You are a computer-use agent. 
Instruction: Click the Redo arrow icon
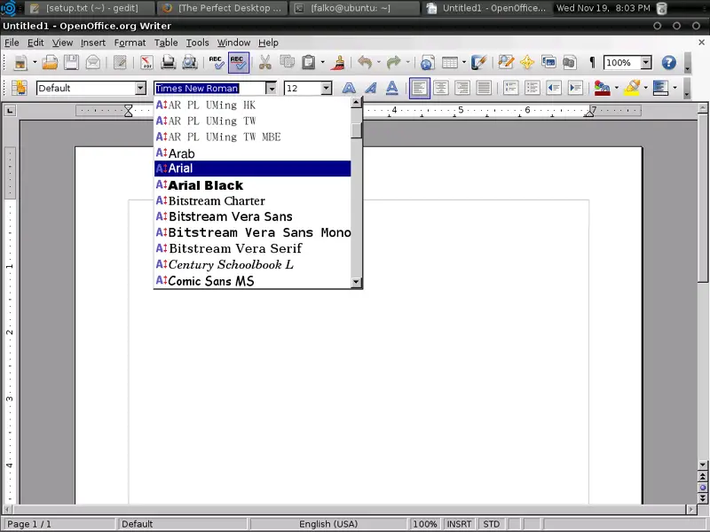click(x=394, y=62)
